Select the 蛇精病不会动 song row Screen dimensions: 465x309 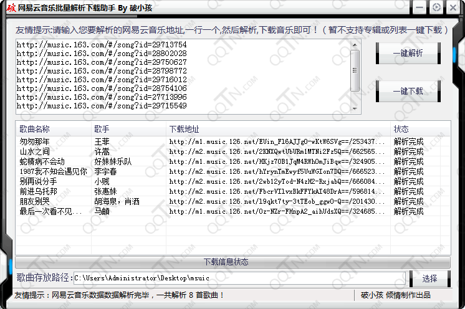point(42,161)
